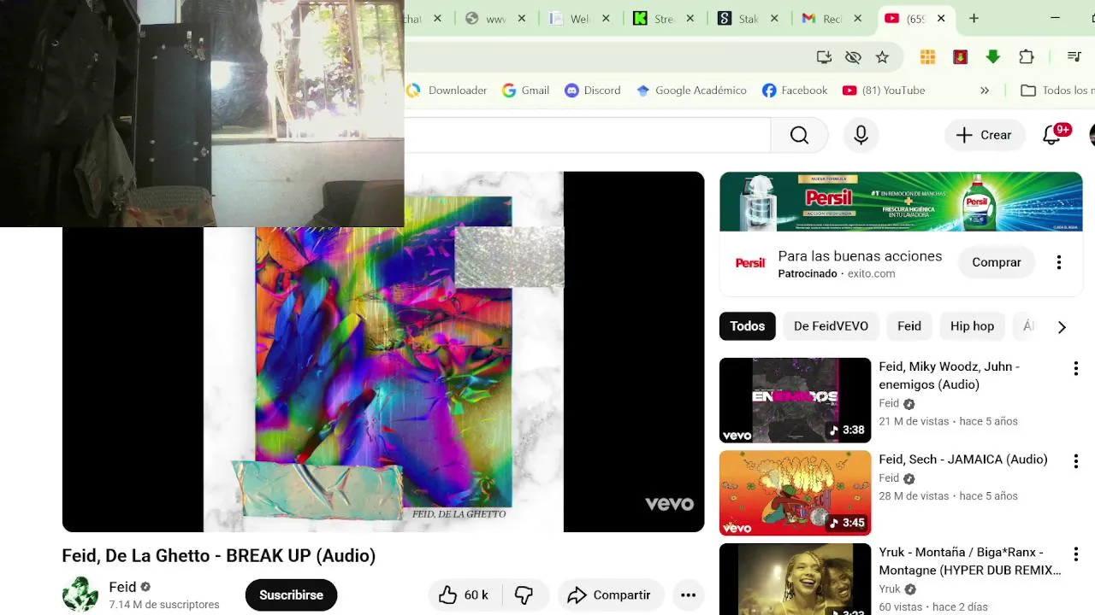
Task: Open the JAMAICA (Audio) video thumbnail
Action: click(x=795, y=493)
